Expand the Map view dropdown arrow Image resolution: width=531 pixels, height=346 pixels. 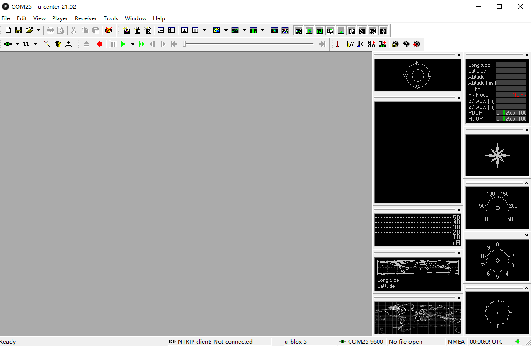click(226, 30)
